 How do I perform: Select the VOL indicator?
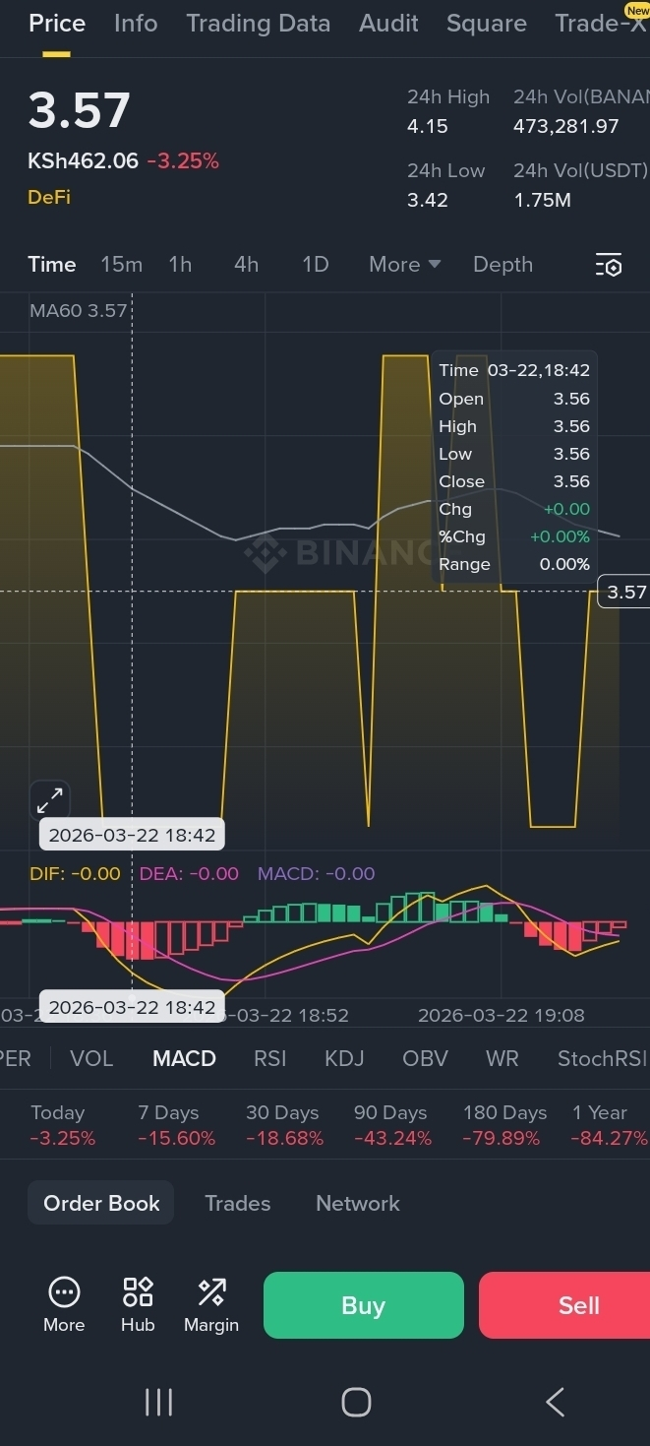pyautogui.click(x=91, y=1059)
